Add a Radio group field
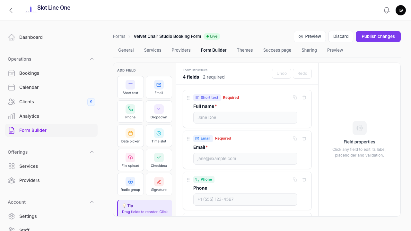 [130, 184]
